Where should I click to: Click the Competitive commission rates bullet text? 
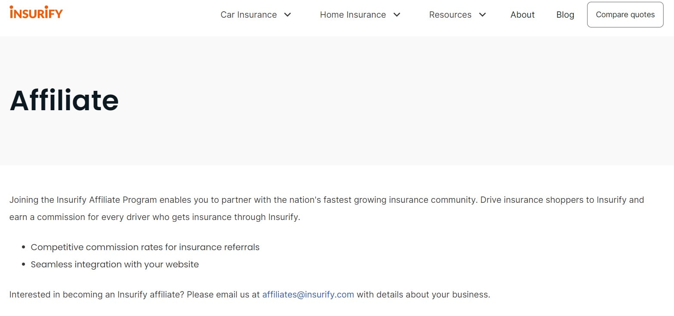[145, 248]
